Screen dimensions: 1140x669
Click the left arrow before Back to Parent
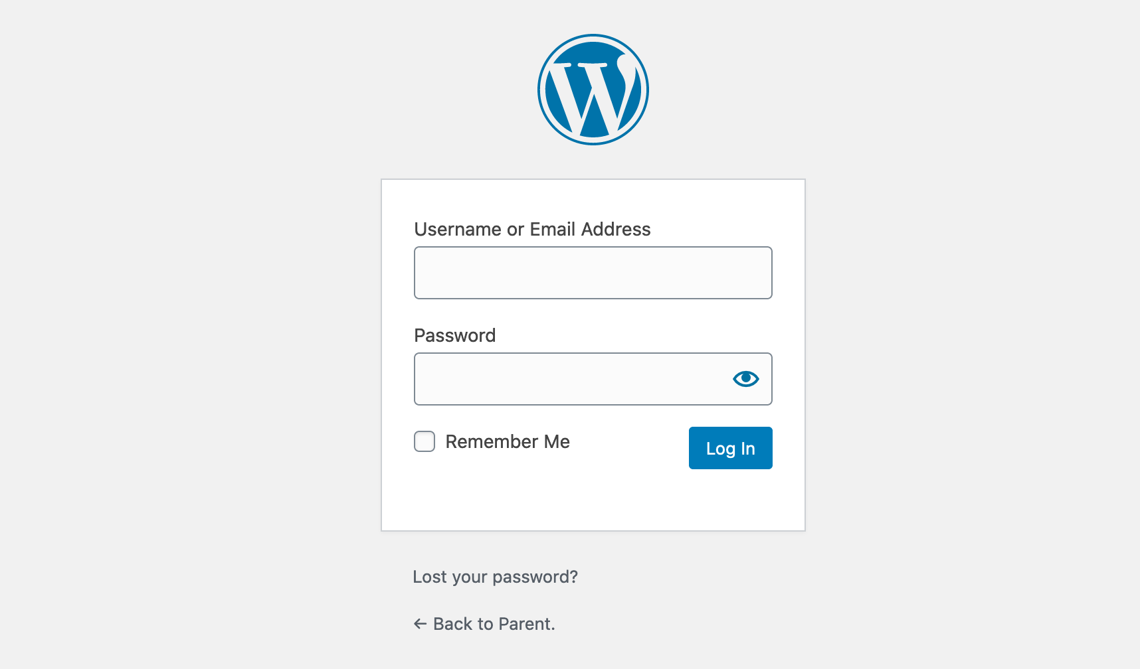(420, 624)
